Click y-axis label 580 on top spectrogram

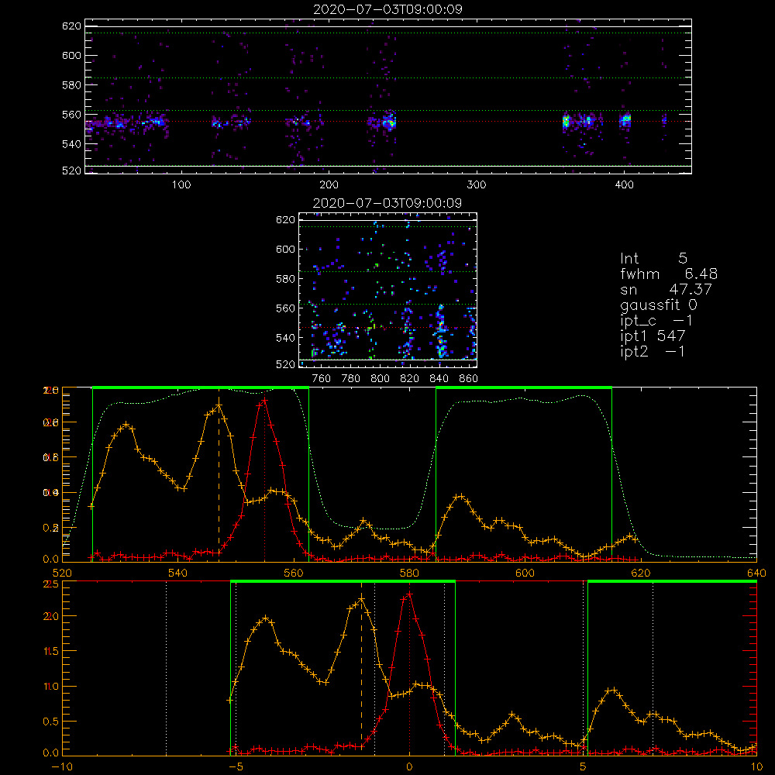(x=71, y=85)
